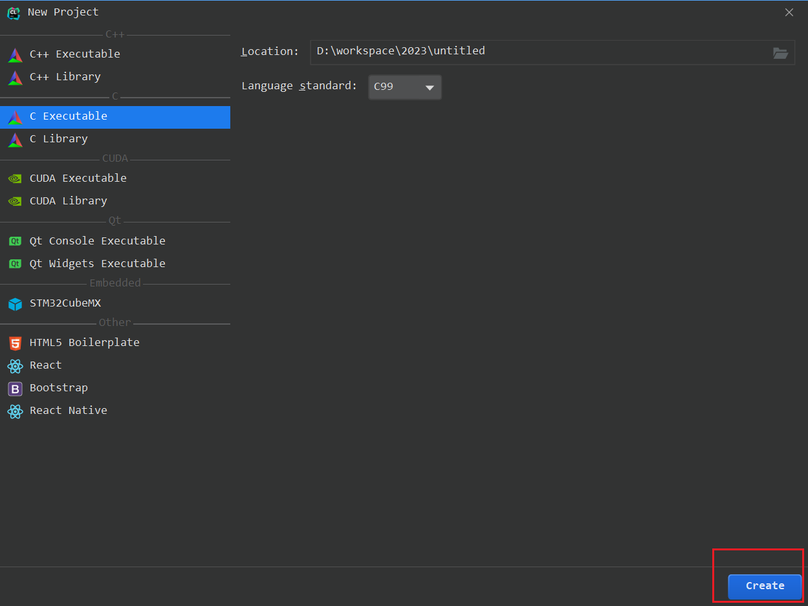Click the CUDA Library NVIDIA icon

coord(15,201)
